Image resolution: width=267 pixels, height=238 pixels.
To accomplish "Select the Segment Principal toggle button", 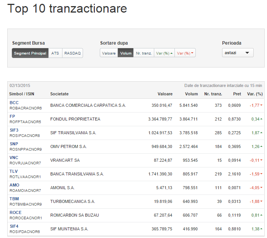I will coord(30,53).
